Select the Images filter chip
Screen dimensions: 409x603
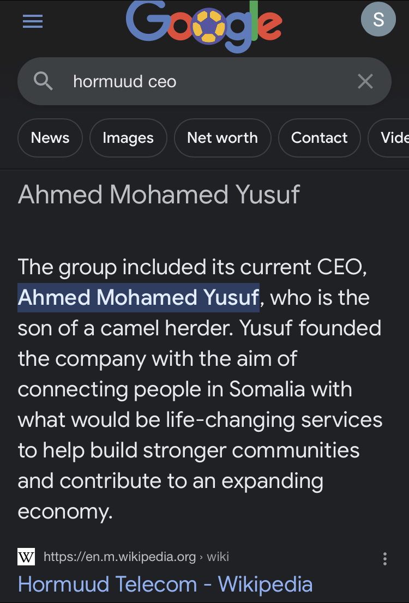click(x=128, y=138)
